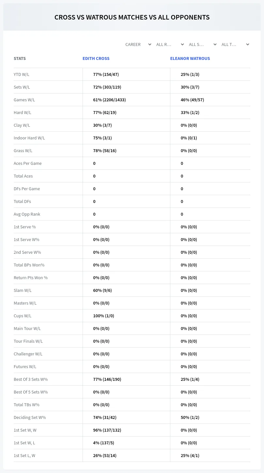Click Edith Cross Games W/L 61% (2206/1433)
The height and width of the screenshot is (473, 264).
(109, 100)
